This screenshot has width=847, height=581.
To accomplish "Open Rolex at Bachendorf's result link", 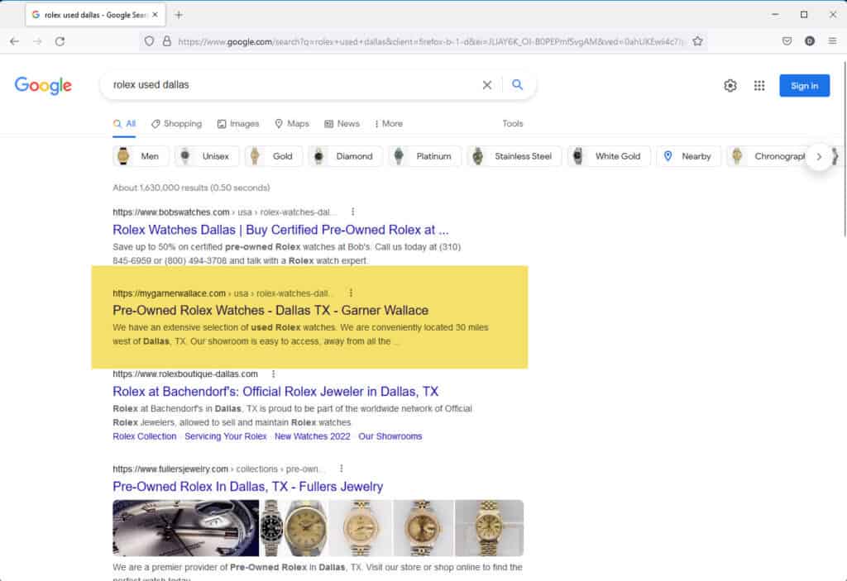I will [275, 392].
